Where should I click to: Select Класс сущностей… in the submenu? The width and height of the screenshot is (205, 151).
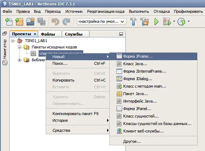[153, 116]
